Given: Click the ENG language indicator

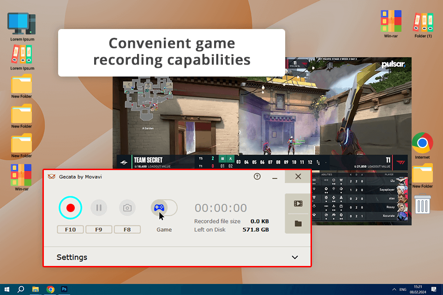Looking at the screenshot, I should tap(403, 289).
